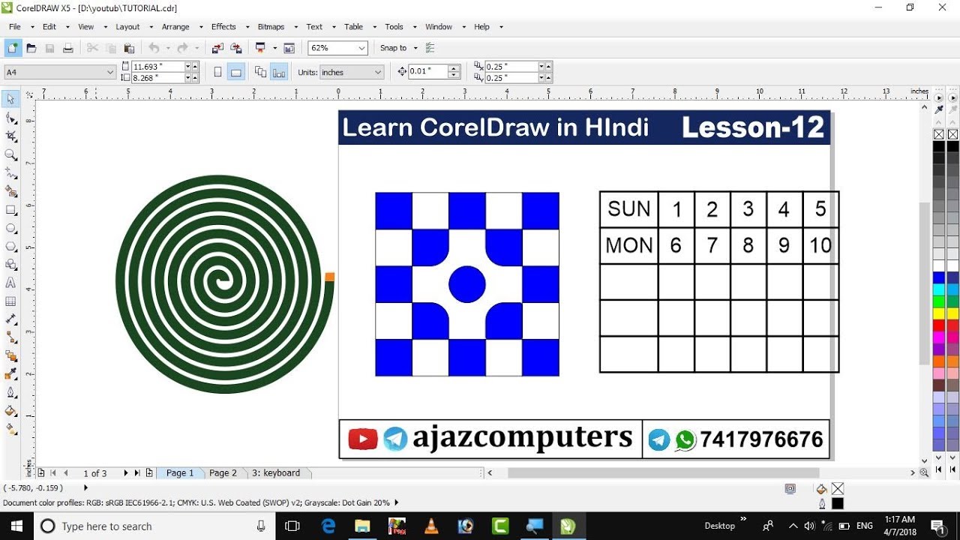Select the Polygon tool

pos(10,247)
